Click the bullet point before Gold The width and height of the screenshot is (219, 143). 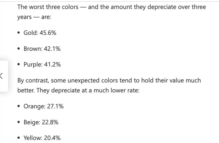19,33
